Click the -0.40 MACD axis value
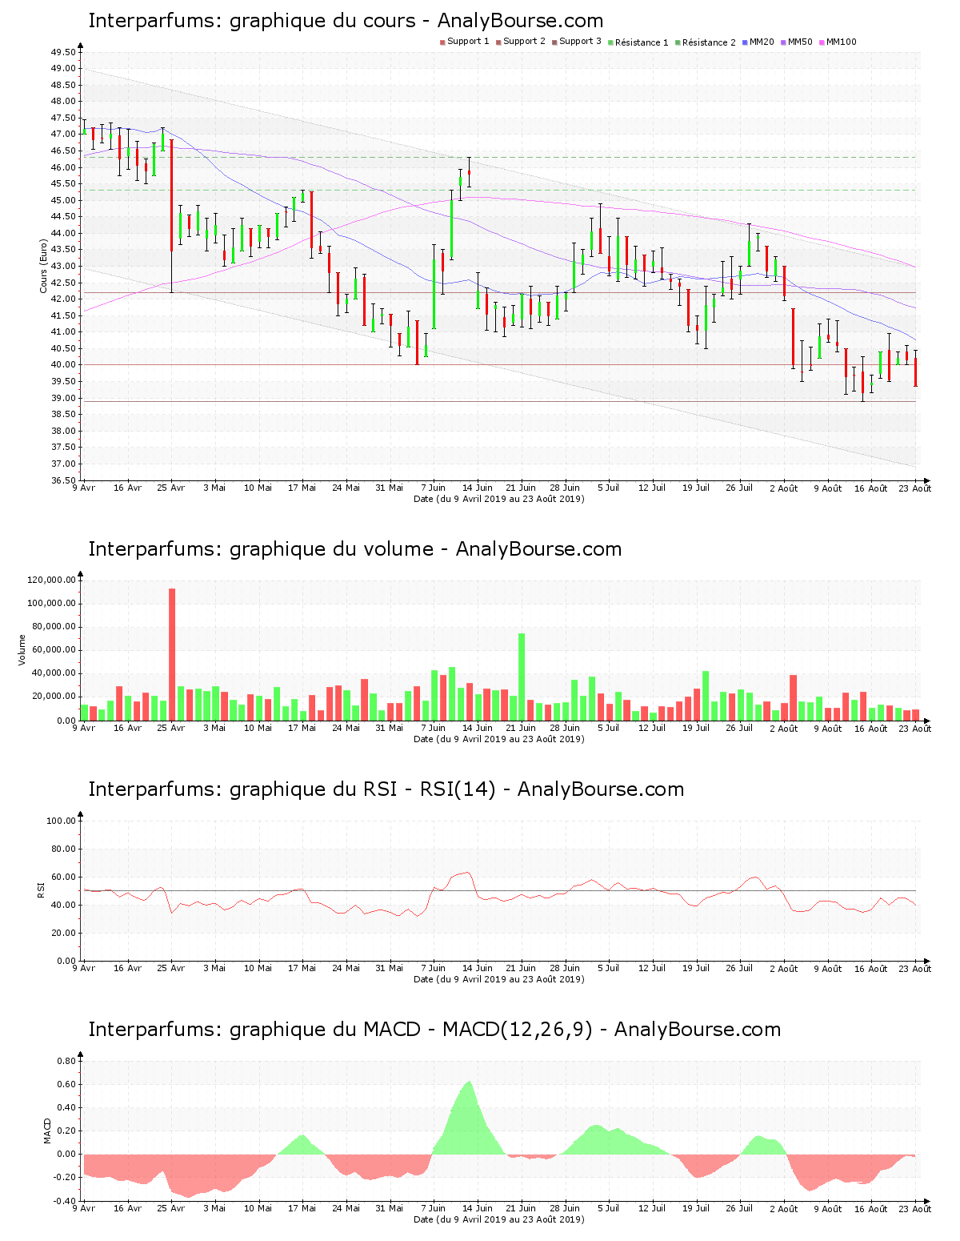Viewport: 960px width, 1241px height. [65, 1201]
